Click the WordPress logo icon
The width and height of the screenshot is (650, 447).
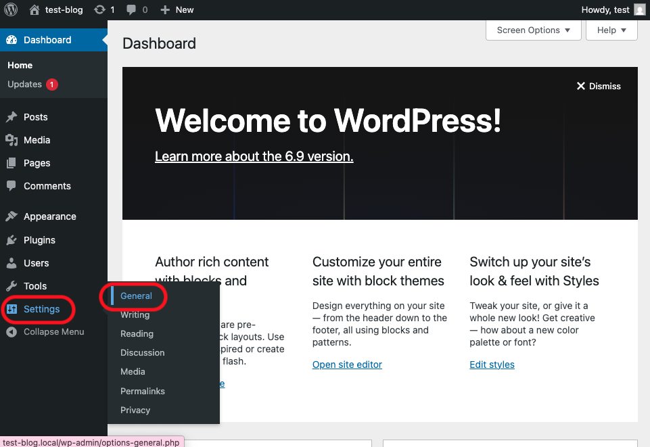coord(11,9)
